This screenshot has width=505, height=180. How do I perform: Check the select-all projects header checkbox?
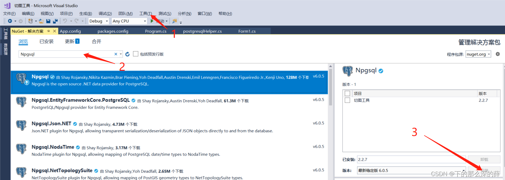click(x=348, y=94)
